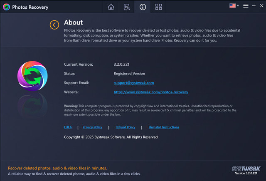266x181 pixels.
Task: Click the Systweak logo in footer
Action: tap(246, 169)
